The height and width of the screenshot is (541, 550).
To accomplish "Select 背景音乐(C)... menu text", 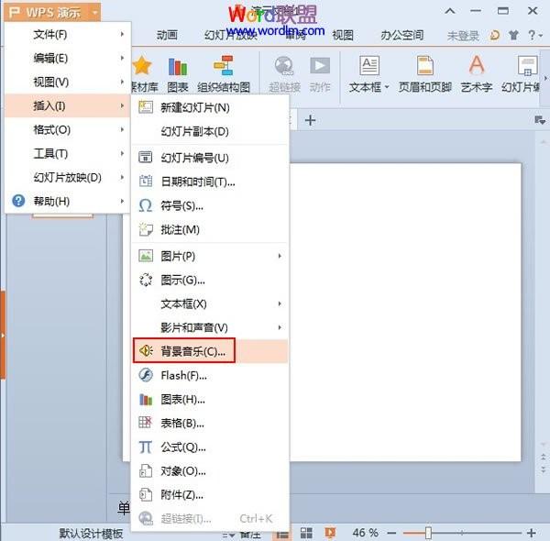I will coord(192,351).
